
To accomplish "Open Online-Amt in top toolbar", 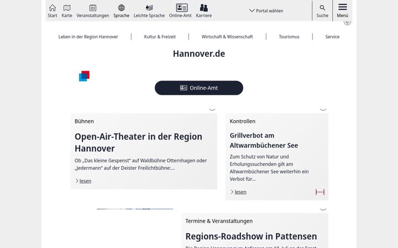I will click(x=180, y=10).
